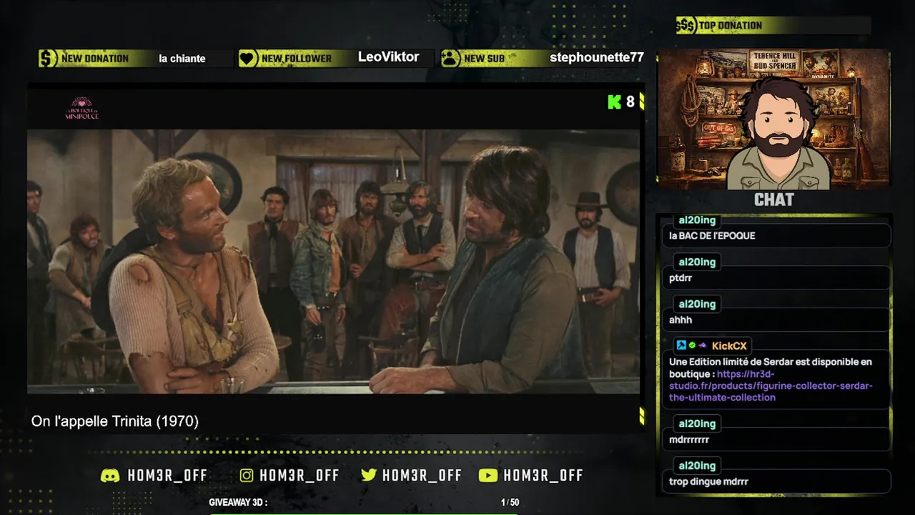This screenshot has width=915, height=515.
Task: Click the green verified badge next to KickCX
Action: 692,345
